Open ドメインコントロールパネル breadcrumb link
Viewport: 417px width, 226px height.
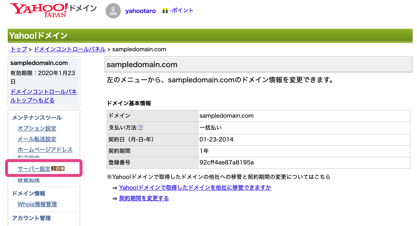(70, 49)
